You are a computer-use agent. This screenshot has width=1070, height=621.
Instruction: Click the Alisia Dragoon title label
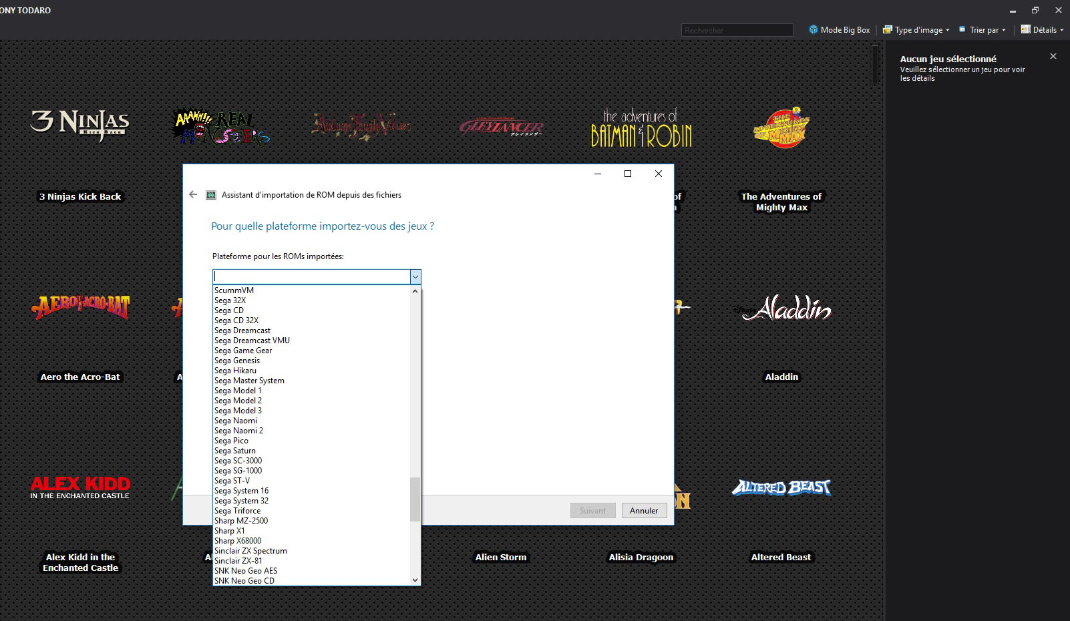coord(641,557)
